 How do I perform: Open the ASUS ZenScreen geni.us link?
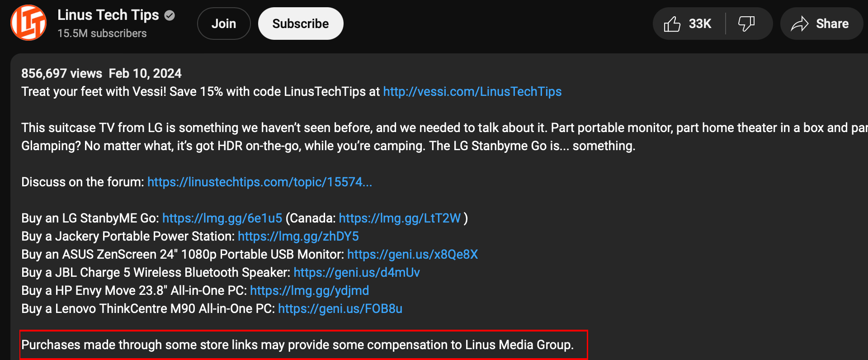(412, 254)
